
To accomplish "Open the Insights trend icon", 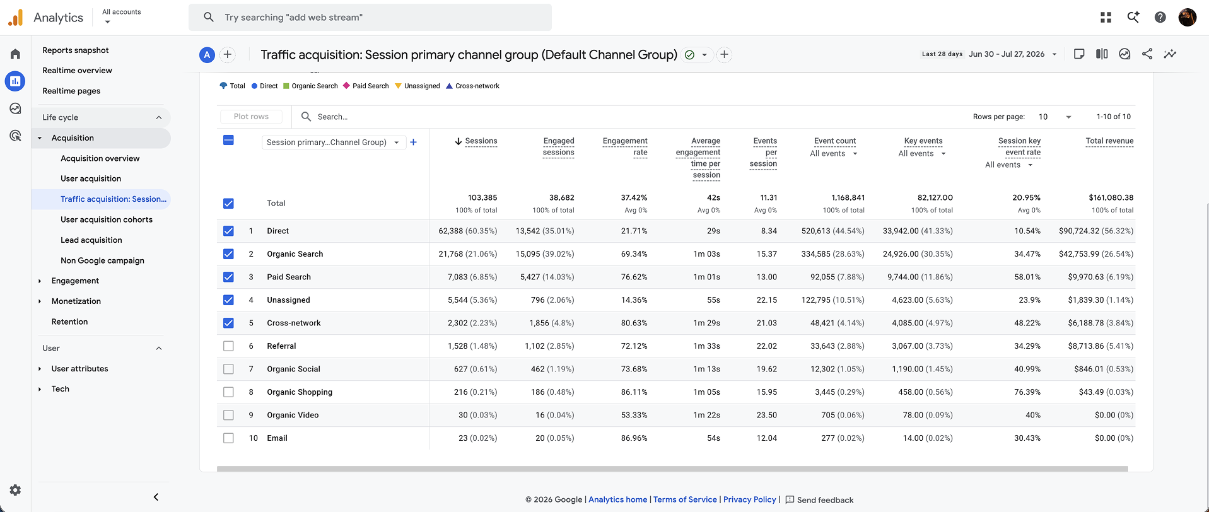I will (x=1170, y=54).
